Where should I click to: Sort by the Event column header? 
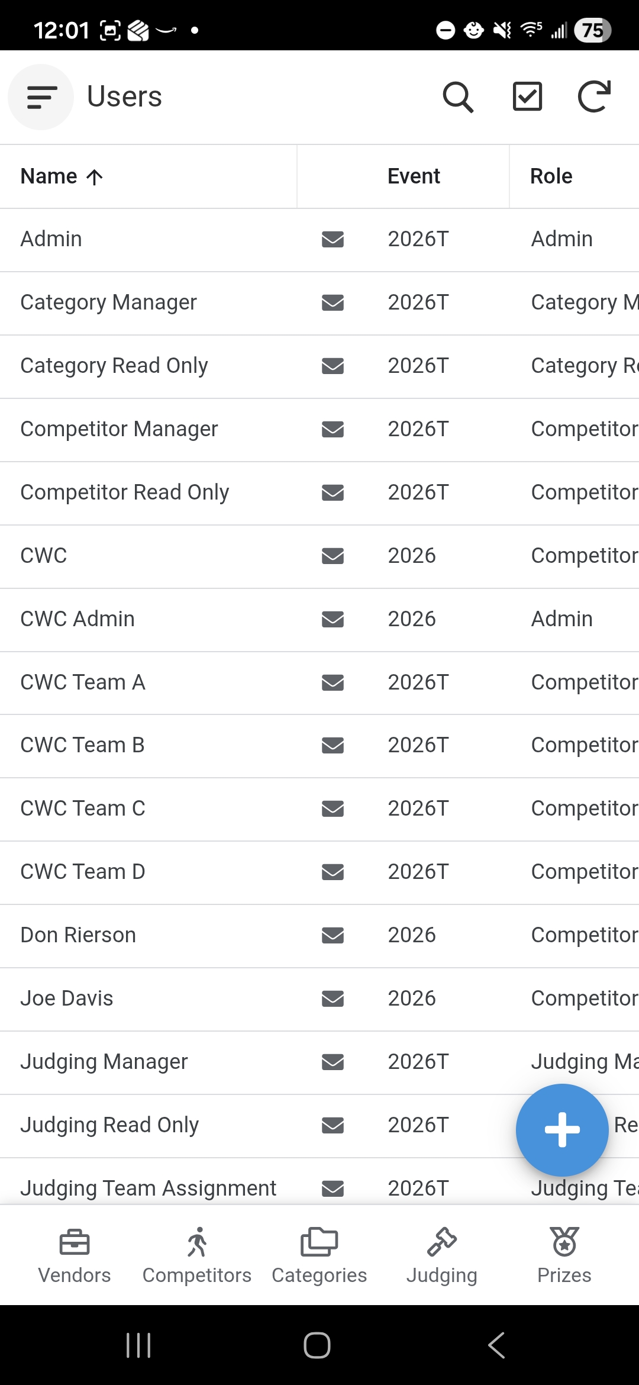click(x=413, y=176)
